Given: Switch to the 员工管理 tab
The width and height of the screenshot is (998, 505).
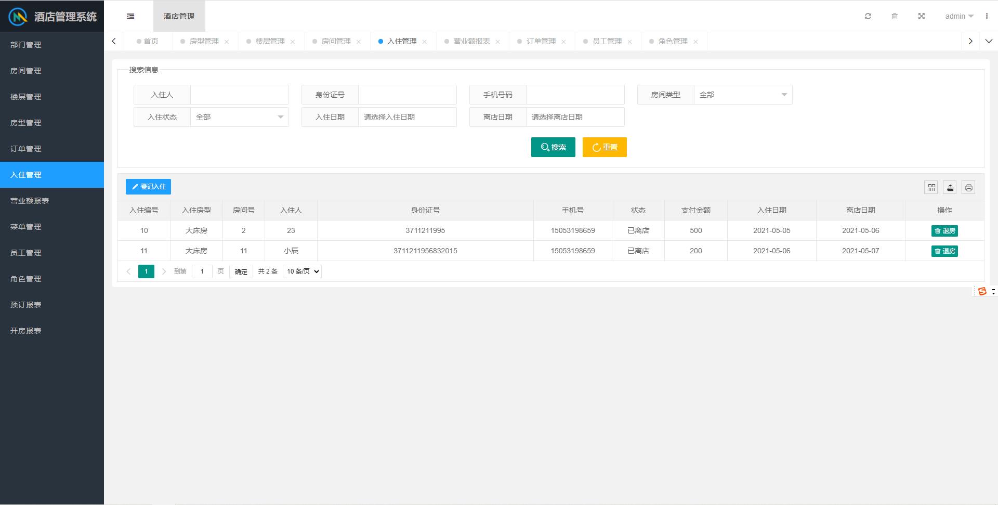Looking at the screenshot, I should 607,41.
